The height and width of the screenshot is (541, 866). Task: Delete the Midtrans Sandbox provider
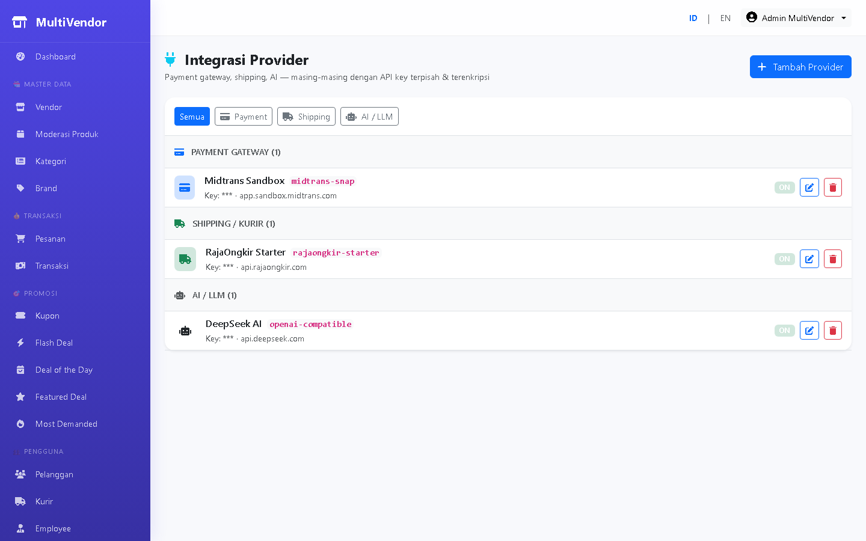pyautogui.click(x=833, y=188)
